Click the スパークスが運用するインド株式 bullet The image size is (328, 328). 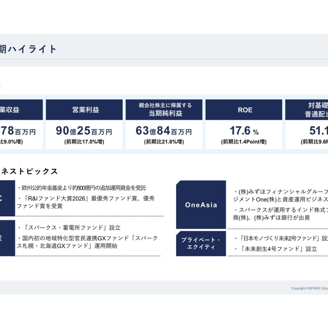pyautogui.click(x=281, y=214)
